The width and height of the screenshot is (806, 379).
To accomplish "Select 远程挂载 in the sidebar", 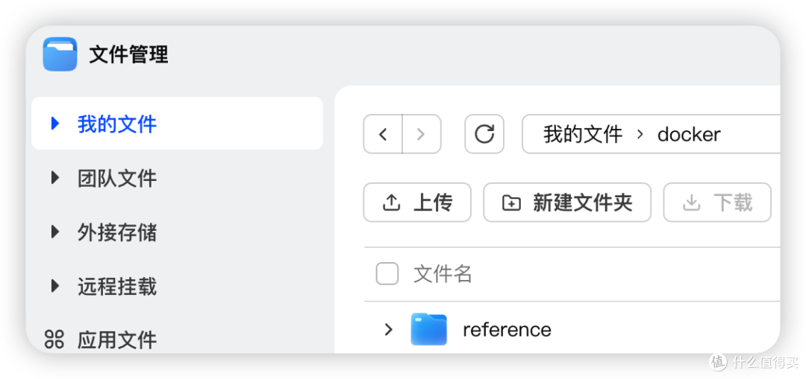I will pos(116,286).
